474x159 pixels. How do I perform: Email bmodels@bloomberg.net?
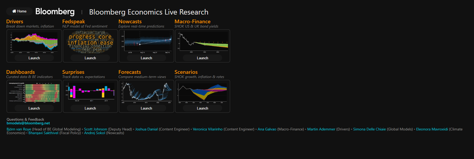coord(28,123)
